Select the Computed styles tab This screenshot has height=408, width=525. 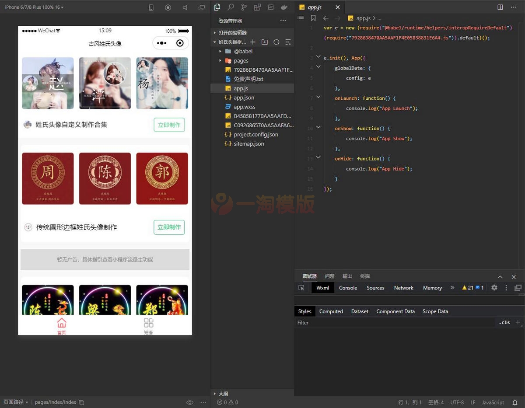331,311
